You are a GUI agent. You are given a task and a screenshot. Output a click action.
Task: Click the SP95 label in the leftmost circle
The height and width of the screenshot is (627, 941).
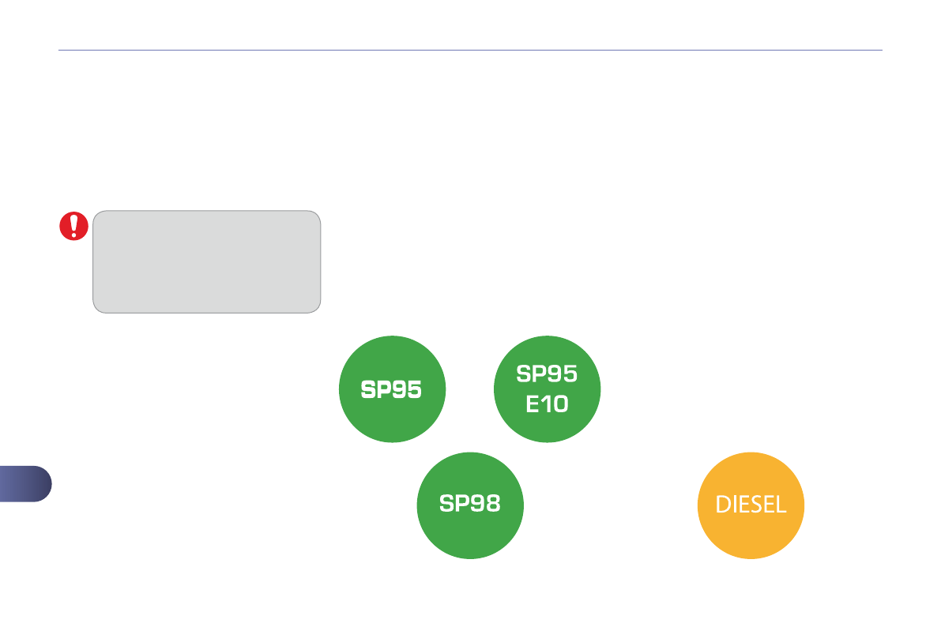392,389
